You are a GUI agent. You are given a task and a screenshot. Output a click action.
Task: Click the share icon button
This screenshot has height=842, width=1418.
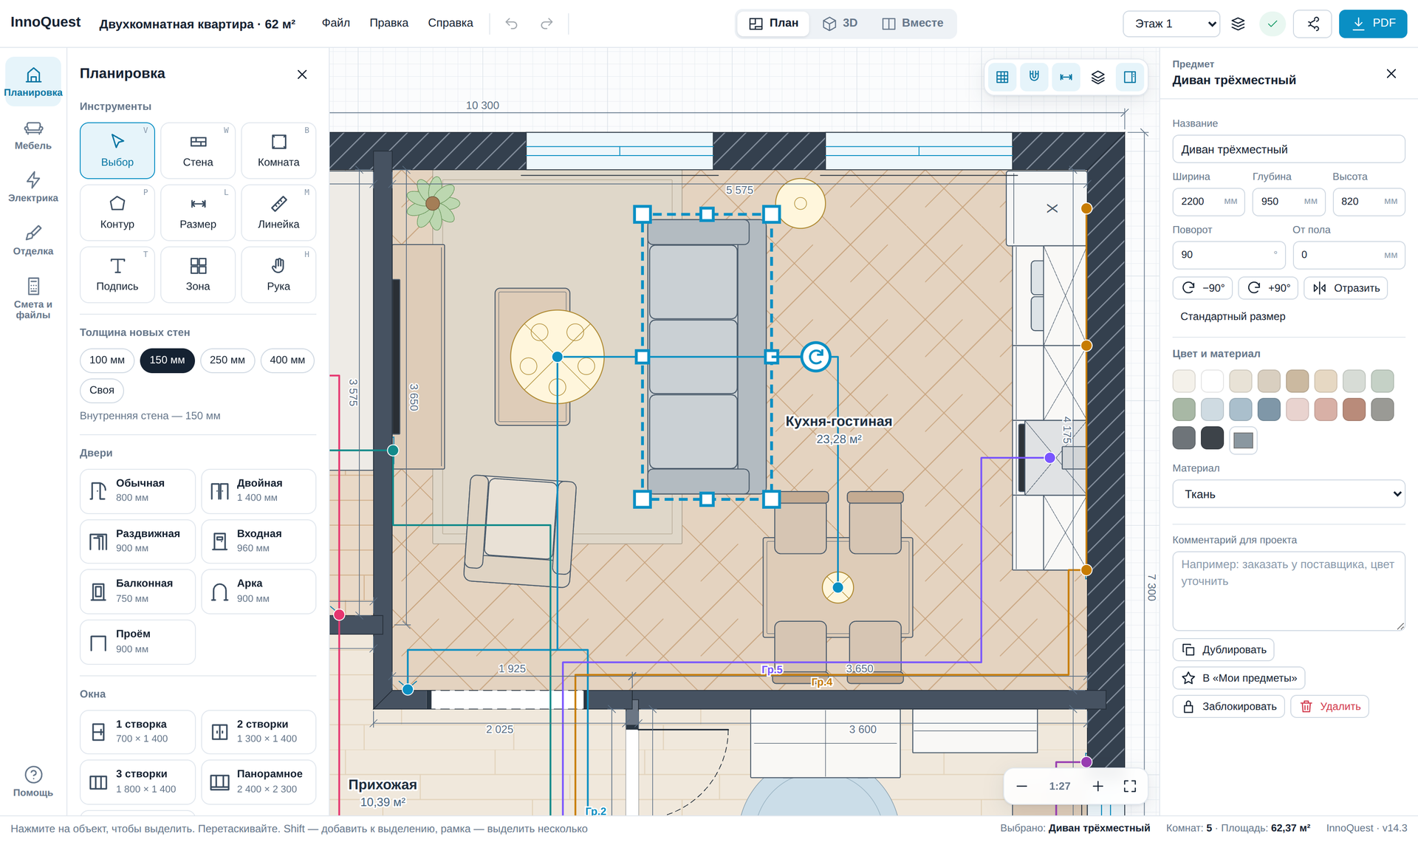point(1313,24)
